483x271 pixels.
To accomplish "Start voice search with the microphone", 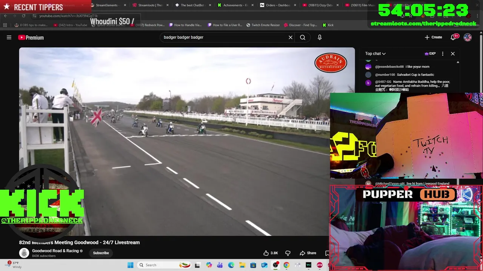I will click(320, 37).
